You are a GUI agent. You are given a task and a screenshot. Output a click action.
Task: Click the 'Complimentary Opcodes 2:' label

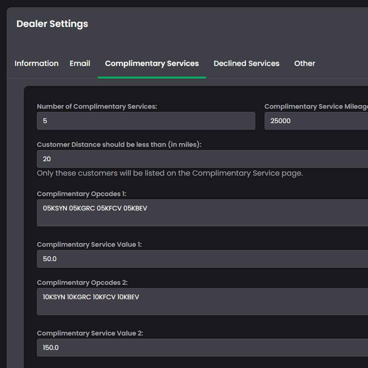coord(82,283)
